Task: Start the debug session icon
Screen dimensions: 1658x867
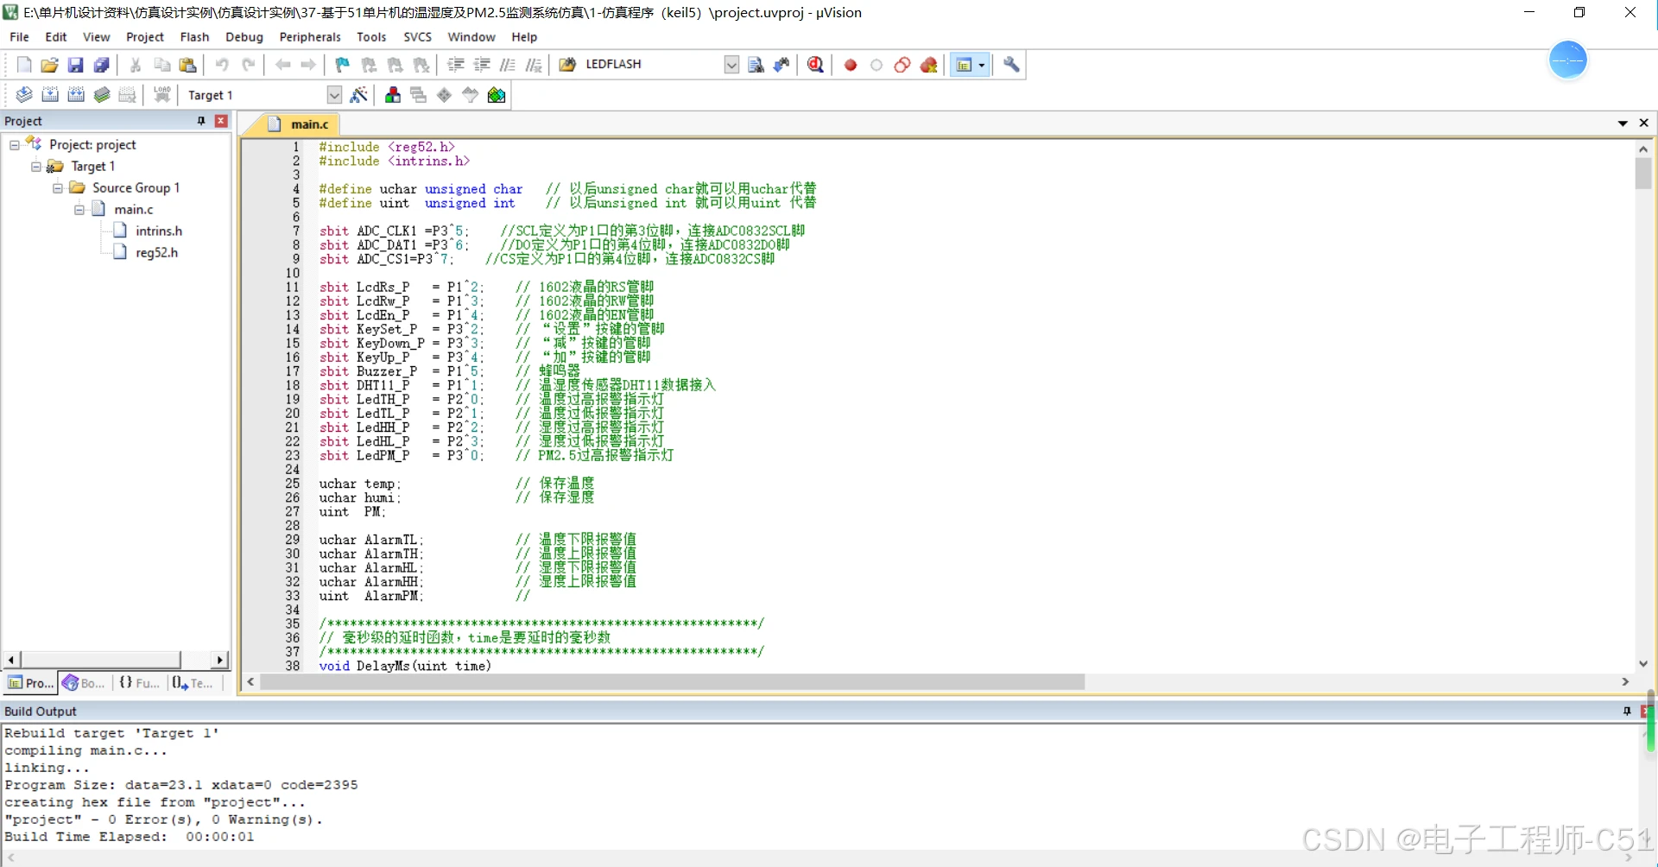Action: pyautogui.click(x=815, y=65)
